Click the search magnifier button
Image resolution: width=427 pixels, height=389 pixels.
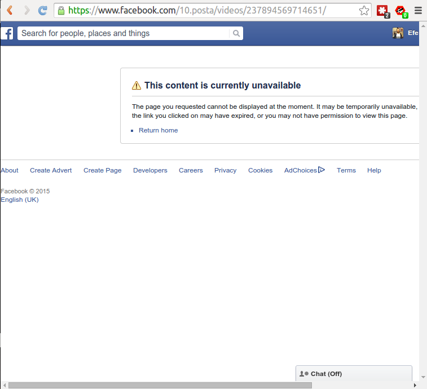[x=236, y=33]
